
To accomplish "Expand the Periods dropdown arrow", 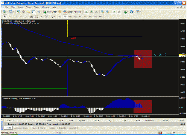I will coord(134,12).
